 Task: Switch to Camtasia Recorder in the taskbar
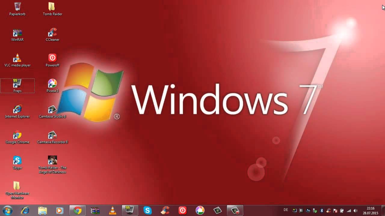(x=235, y=211)
